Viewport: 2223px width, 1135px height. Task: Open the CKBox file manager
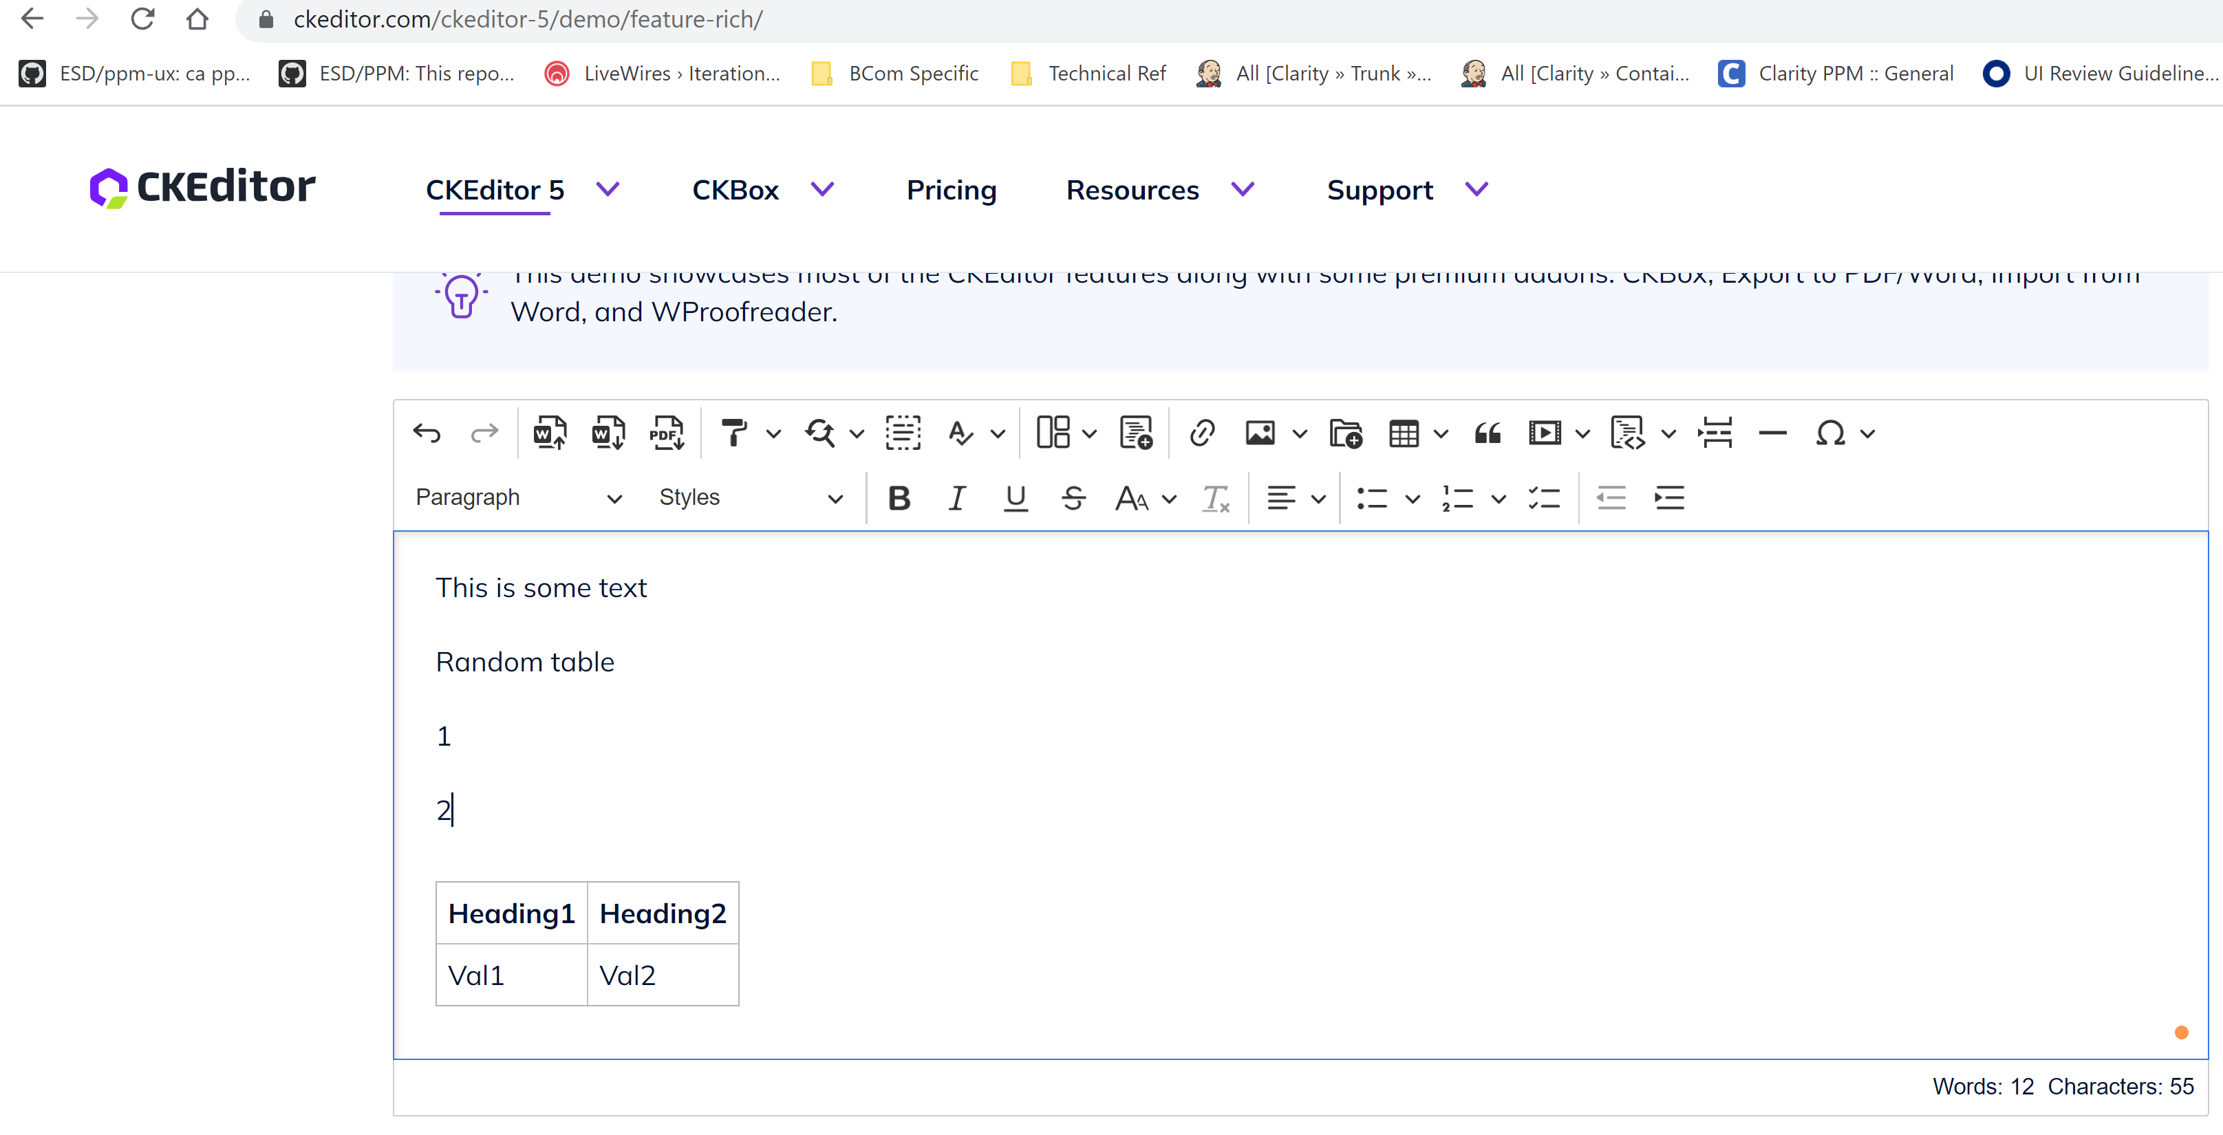click(x=1345, y=434)
